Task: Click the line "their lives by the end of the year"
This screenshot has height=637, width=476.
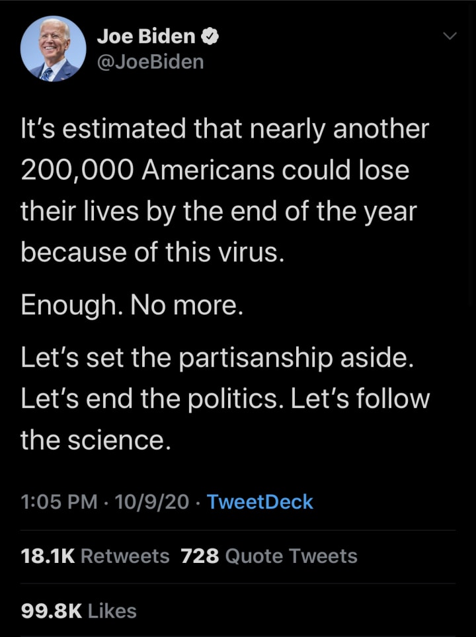Action: pyautogui.click(x=219, y=211)
